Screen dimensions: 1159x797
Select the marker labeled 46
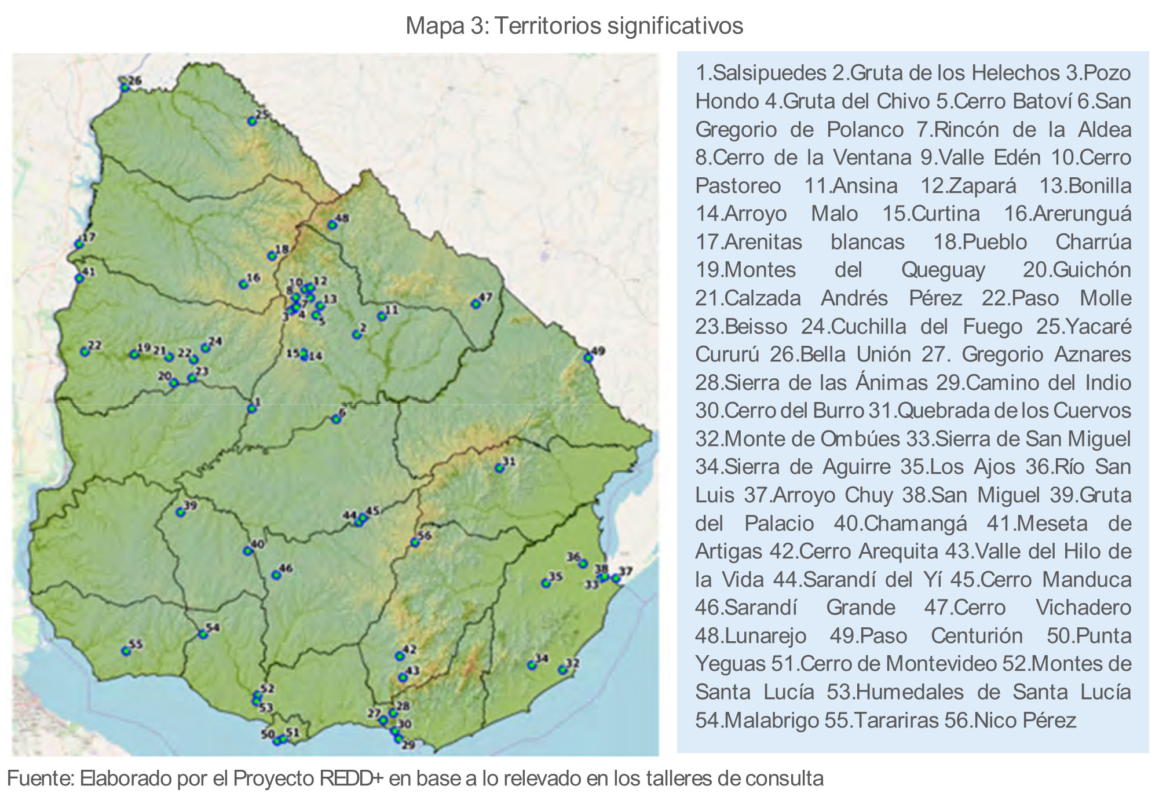click(x=276, y=575)
